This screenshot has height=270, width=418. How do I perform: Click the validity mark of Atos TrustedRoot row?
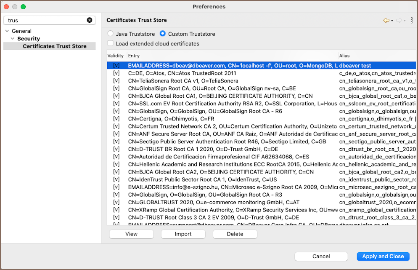pos(116,73)
